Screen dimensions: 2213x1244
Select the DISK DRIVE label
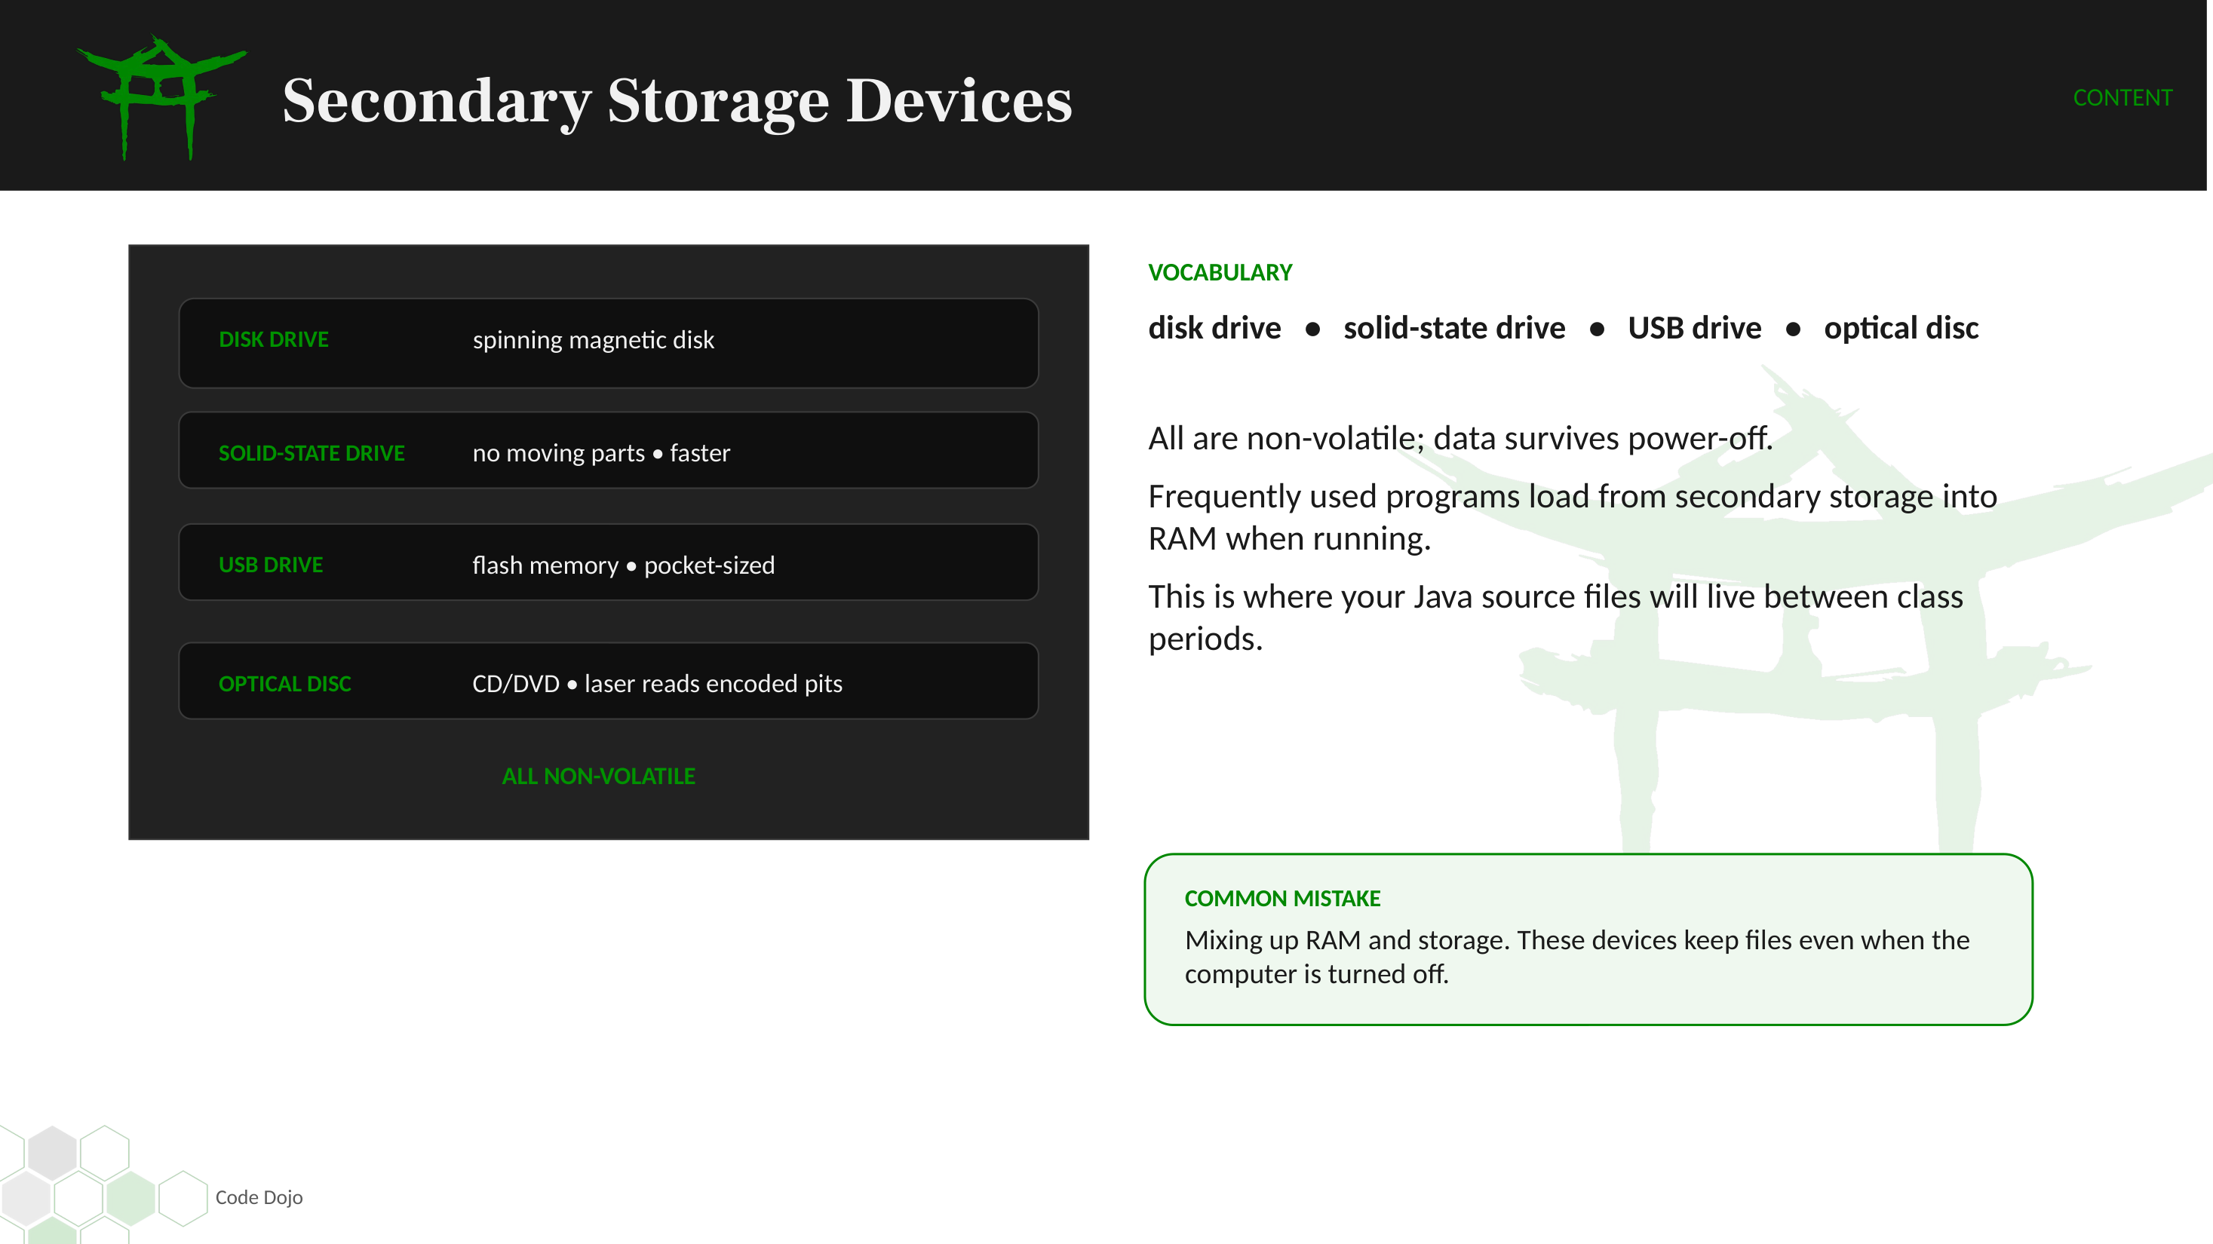point(273,339)
